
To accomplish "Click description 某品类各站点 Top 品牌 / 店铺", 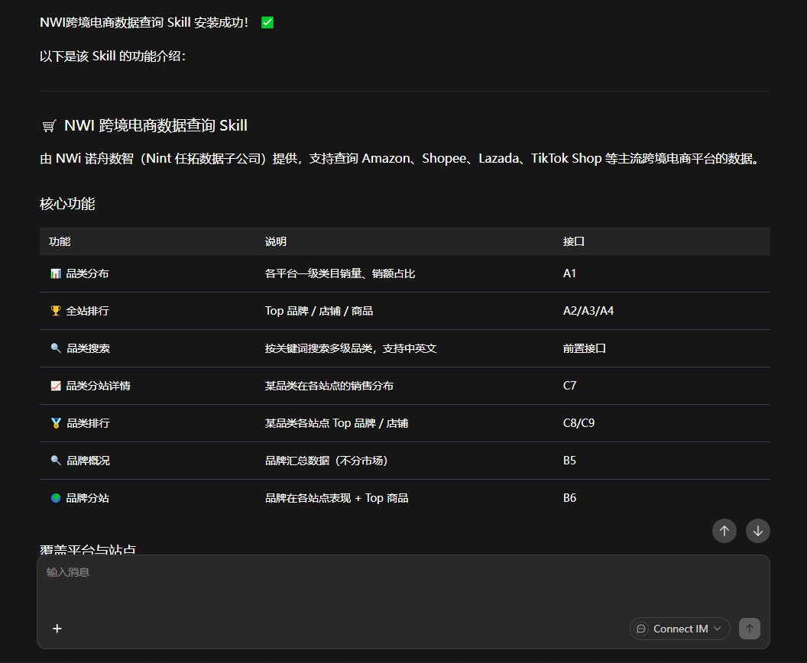I will click(336, 423).
